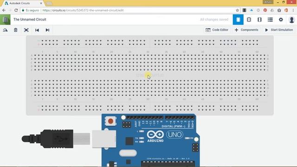
Task: Click the browser back arrow
Action: click(4, 10)
